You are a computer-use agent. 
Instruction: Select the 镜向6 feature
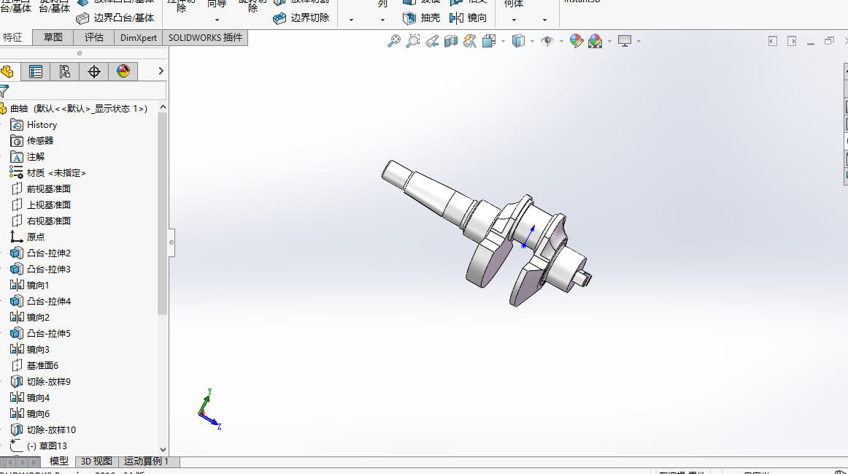click(30, 414)
